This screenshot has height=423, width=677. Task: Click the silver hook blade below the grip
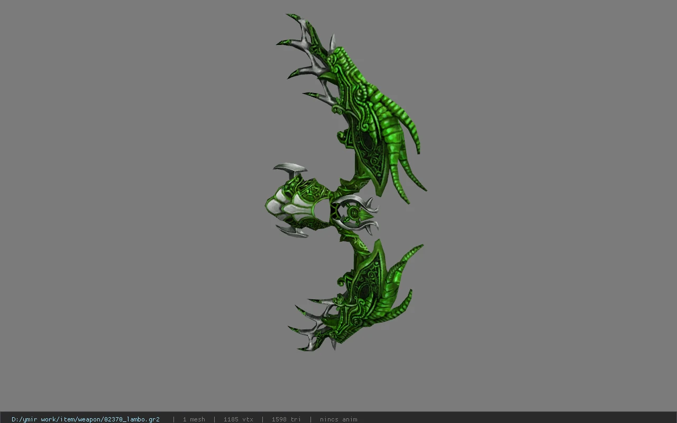[x=291, y=231]
